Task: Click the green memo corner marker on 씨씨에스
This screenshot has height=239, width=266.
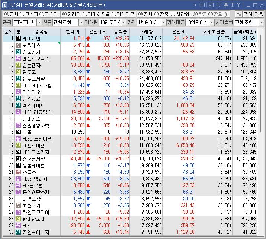Action: (59, 43)
